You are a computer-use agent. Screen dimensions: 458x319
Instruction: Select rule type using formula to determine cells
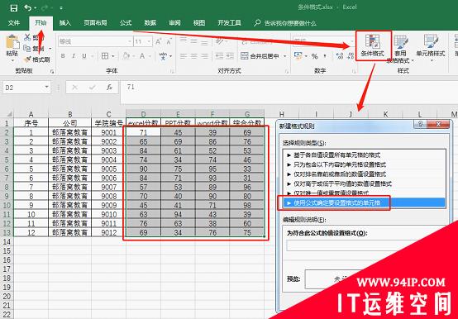(365, 202)
